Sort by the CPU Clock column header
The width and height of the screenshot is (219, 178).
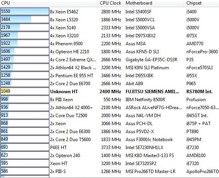110,3
